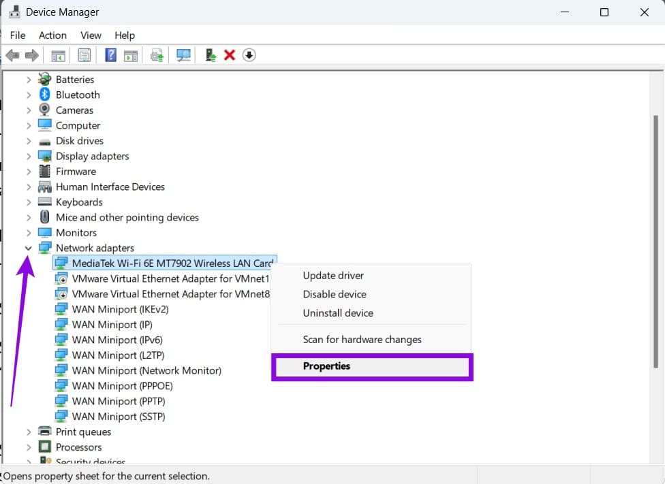The image size is (665, 484).
Task: Click the Computer category icon
Action: [44, 125]
